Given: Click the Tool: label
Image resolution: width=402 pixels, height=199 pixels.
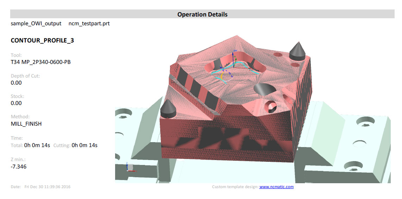Looking at the screenshot, I should [16, 55].
